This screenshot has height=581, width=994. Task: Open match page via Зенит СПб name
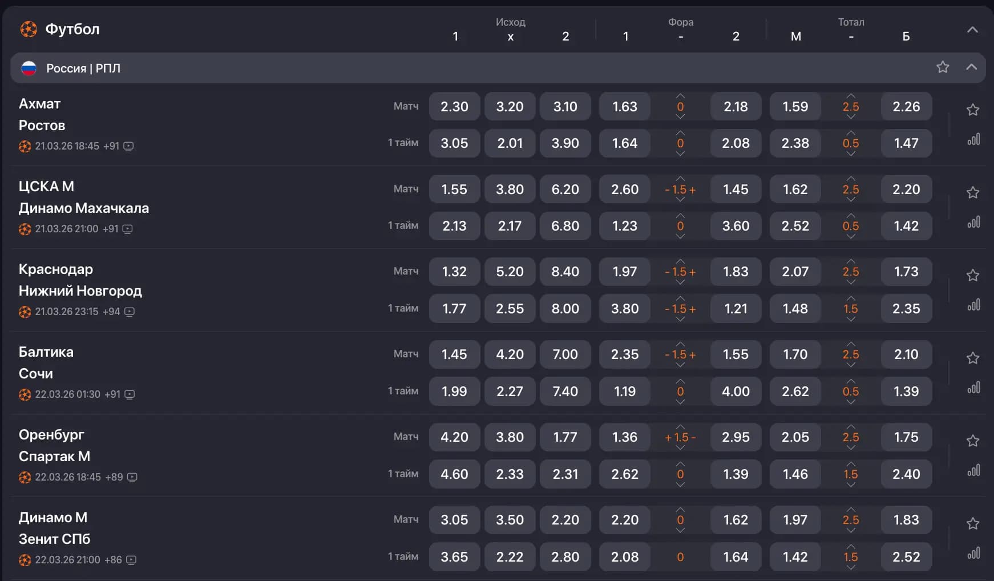pos(54,539)
